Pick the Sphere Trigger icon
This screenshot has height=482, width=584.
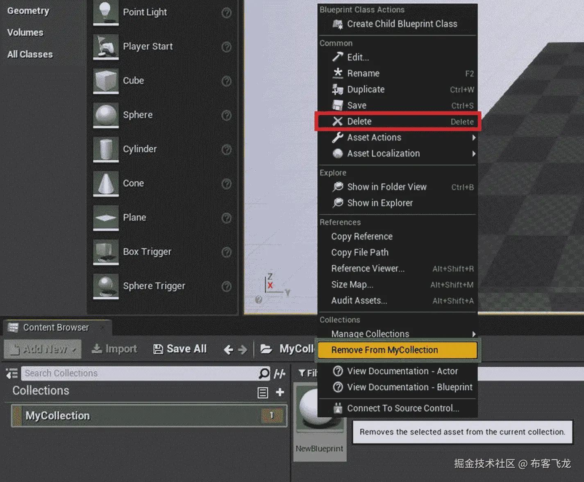coord(106,286)
